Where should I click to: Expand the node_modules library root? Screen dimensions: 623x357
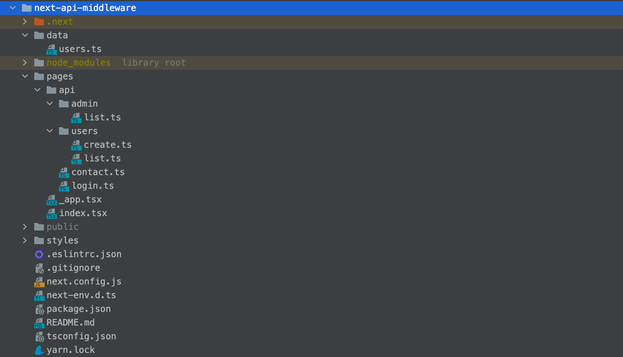pos(25,63)
